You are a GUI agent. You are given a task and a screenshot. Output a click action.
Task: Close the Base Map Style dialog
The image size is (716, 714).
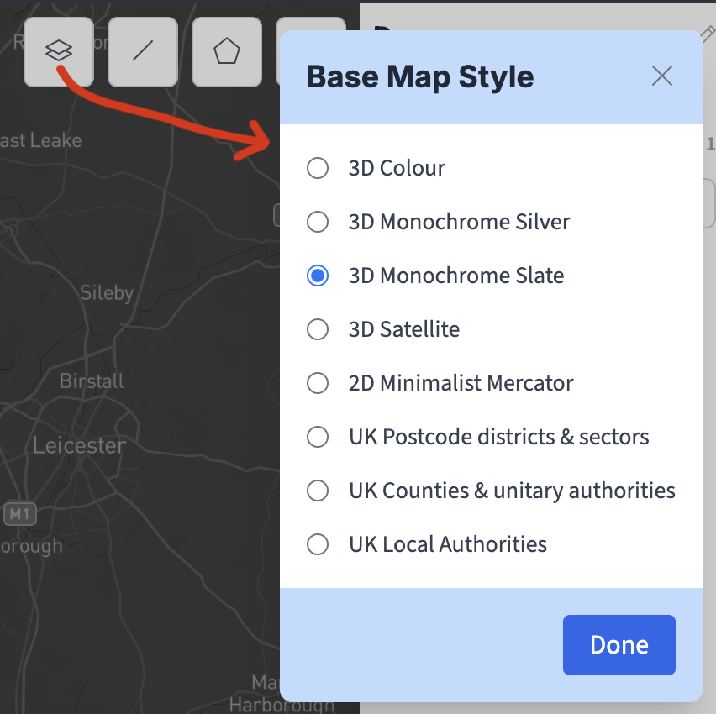[x=661, y=76]
